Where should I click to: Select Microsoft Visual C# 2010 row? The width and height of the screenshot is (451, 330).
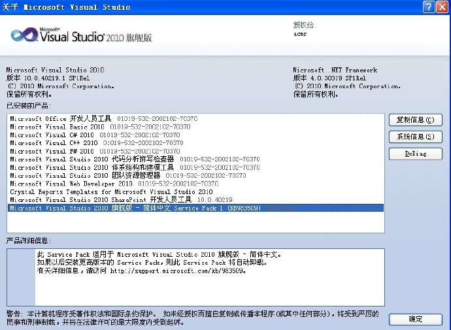195,135
